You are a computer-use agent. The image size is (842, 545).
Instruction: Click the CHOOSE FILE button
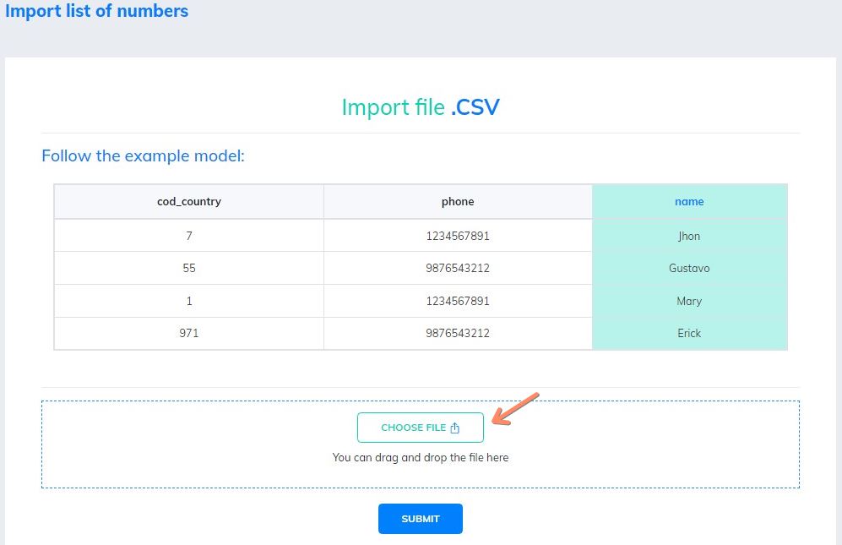pos(421,428)
